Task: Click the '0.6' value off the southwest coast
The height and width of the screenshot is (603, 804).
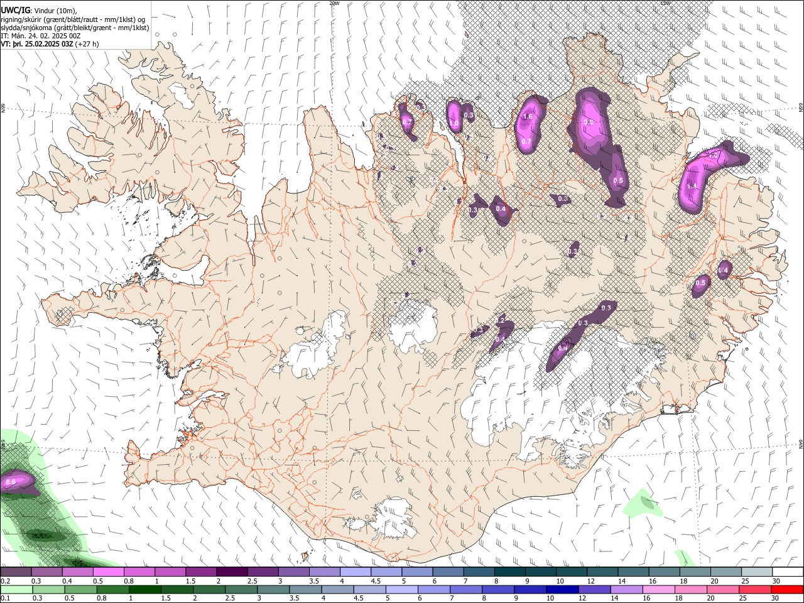Action: [10, 482]
